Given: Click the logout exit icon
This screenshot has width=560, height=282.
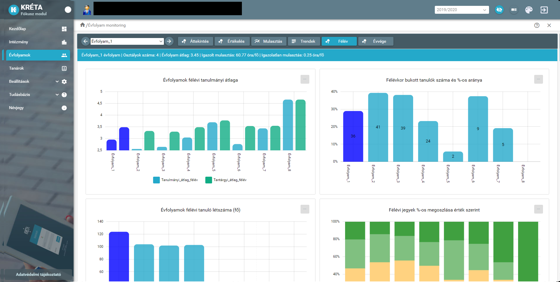Looking at the screenshot, I should pos(544,10).
